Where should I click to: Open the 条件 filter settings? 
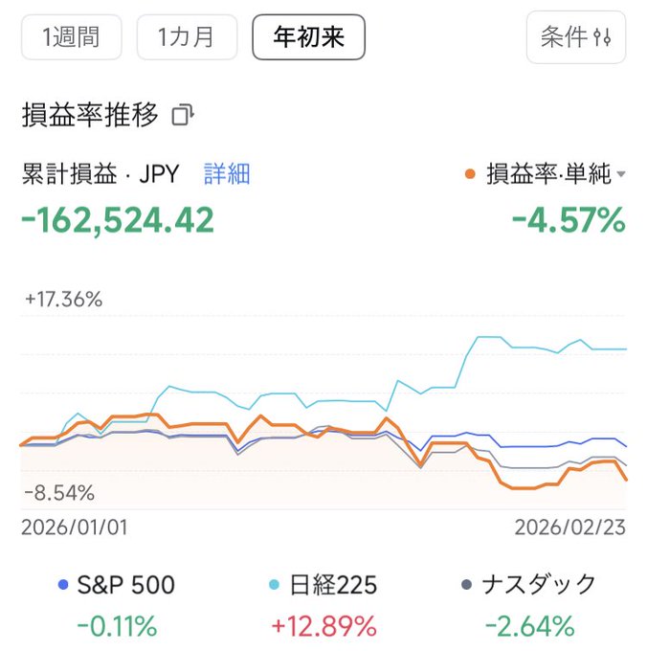tap(575, 37)
